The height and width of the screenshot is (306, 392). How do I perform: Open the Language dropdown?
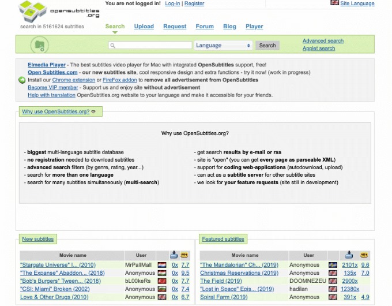[x=223, y=46]
